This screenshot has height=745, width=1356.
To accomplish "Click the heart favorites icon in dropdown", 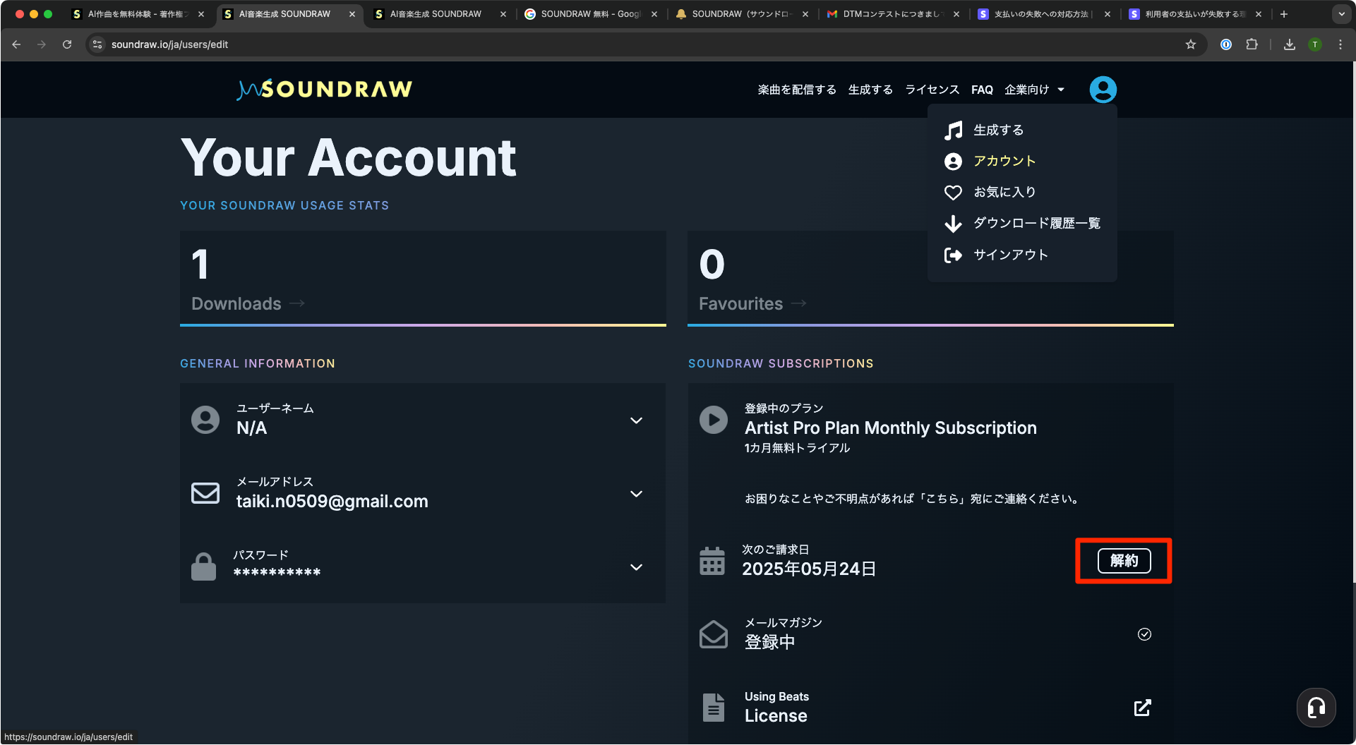I will [x=953, y=193].
